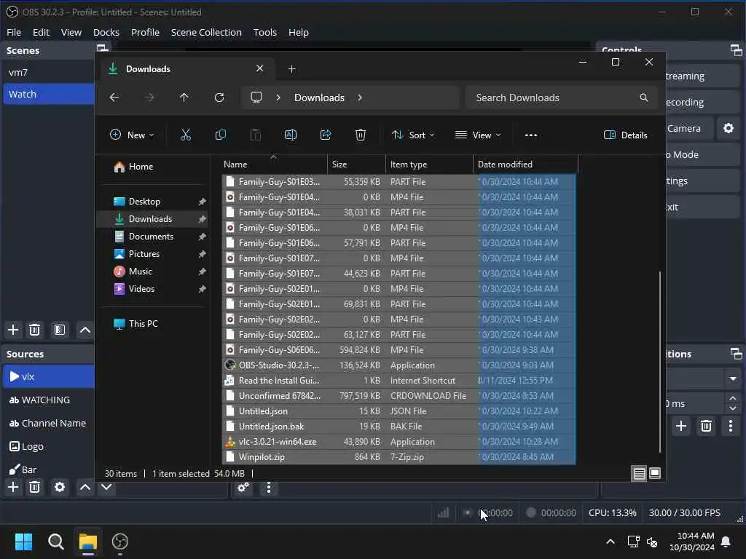
Task: Show hidden tray icons chevron
Action: coord(610,542)
